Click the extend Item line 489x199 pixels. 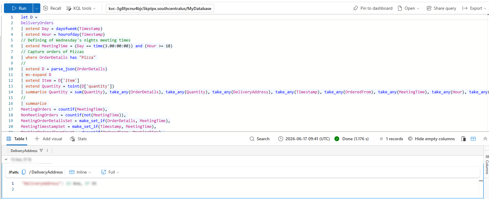(50, 81)
